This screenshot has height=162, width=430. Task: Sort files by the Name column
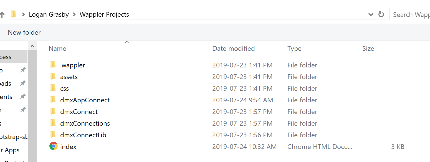coord(58,49)
